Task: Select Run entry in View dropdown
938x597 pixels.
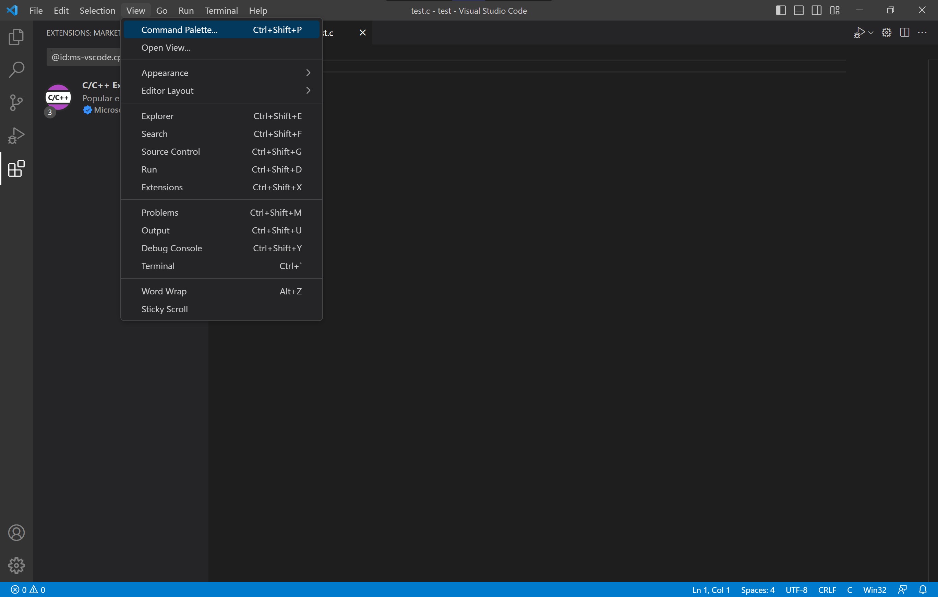Action: tap(222, 169)
